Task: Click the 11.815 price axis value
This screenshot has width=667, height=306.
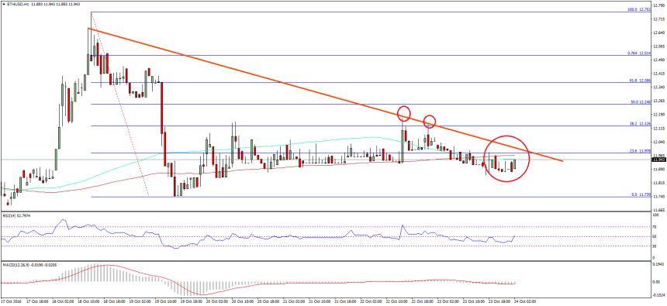Action: [659, 183]
